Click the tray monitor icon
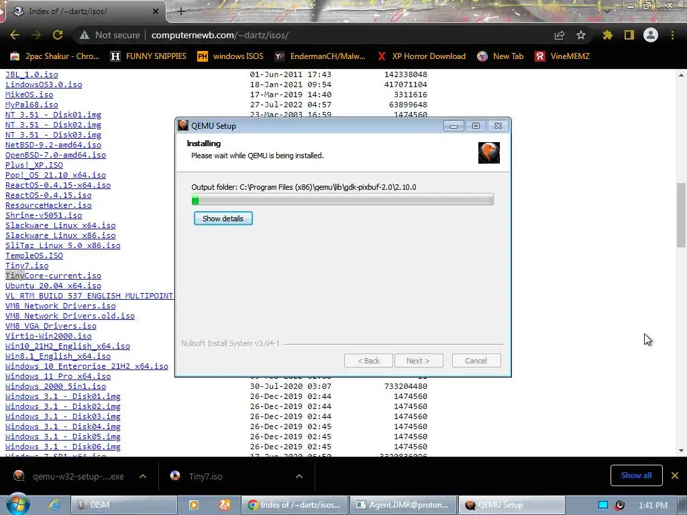This screenshot has height=515, width=687. (x=603, y=505)
